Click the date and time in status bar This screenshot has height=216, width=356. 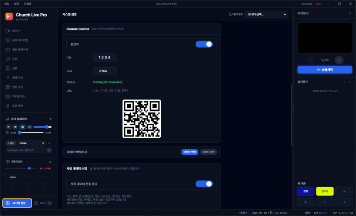(269, 213)
